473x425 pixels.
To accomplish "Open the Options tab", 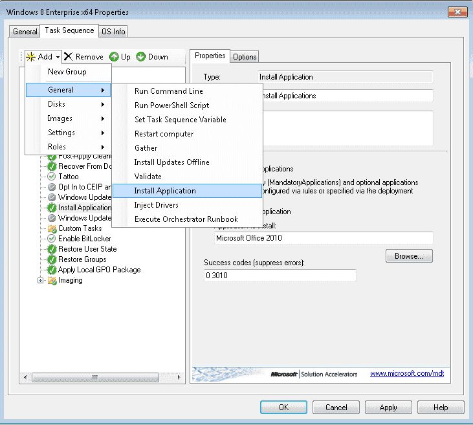I will 245,57.
